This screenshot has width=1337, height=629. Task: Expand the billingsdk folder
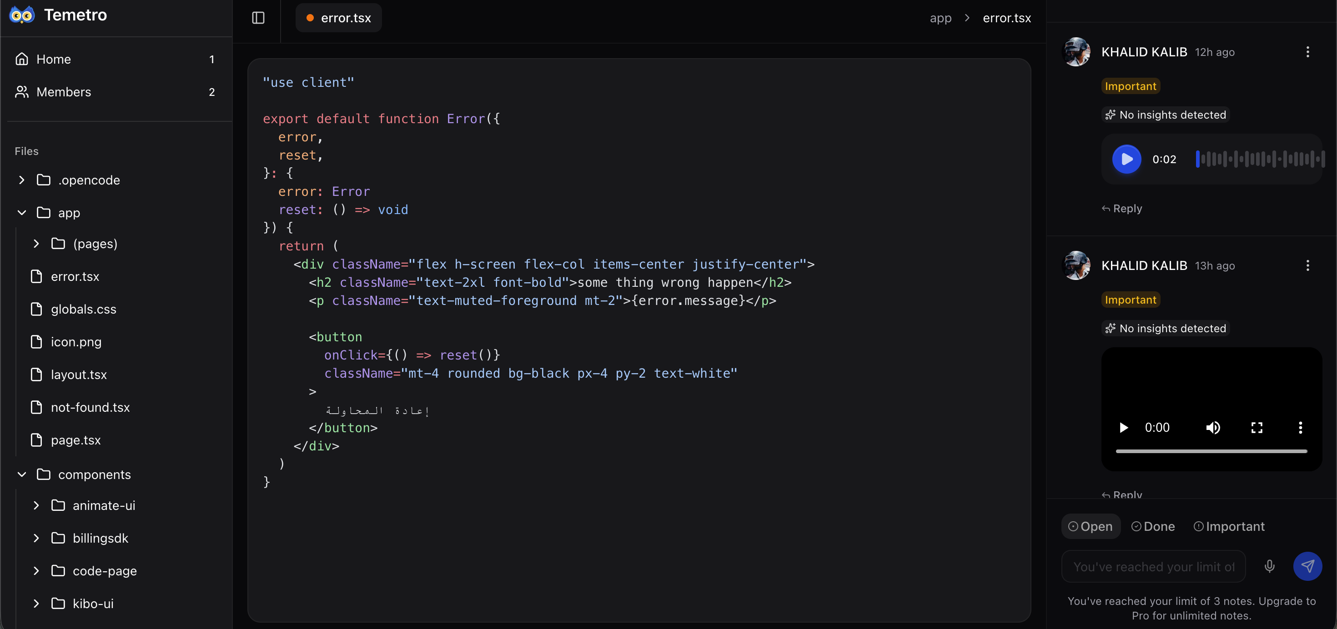(36, 538)
